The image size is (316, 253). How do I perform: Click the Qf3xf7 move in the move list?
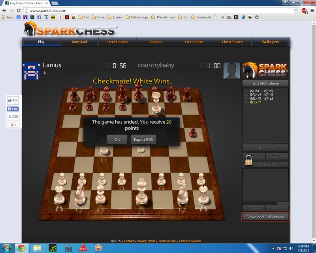pos(255,102)
